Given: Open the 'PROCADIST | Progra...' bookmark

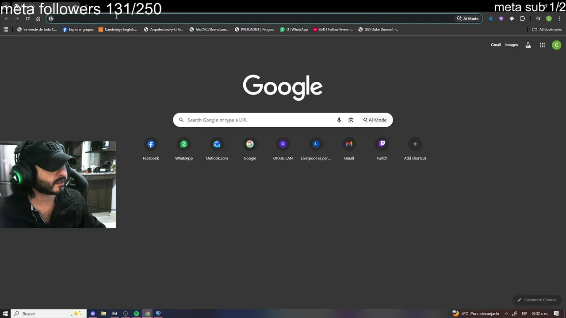Looking at the screenshot, I should coord(255,30).
